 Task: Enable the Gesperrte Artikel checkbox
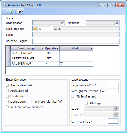click(7, 85)
